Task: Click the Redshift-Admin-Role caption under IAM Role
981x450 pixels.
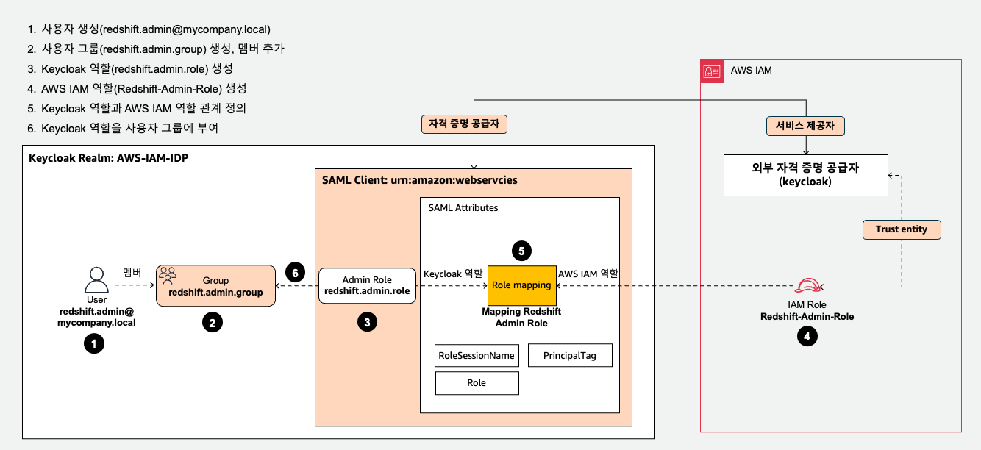Action: point(807,316)
